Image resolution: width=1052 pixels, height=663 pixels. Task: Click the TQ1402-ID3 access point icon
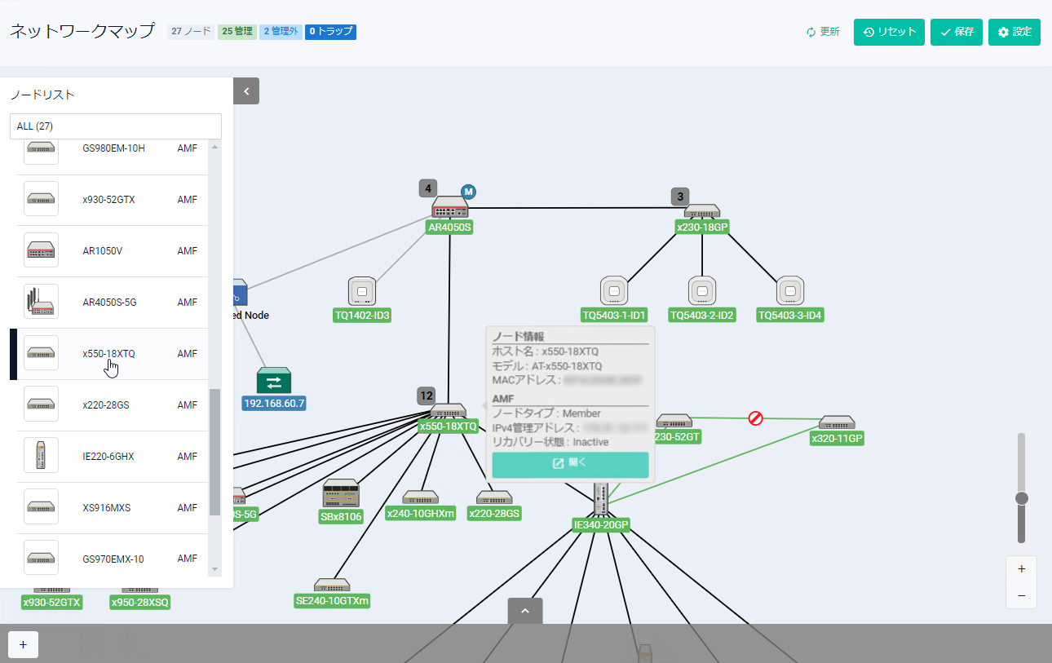point(362,291)
